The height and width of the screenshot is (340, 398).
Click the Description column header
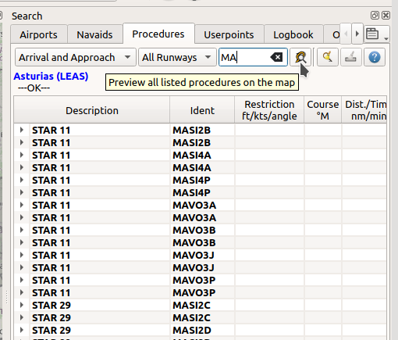click(x=92, y=110)
